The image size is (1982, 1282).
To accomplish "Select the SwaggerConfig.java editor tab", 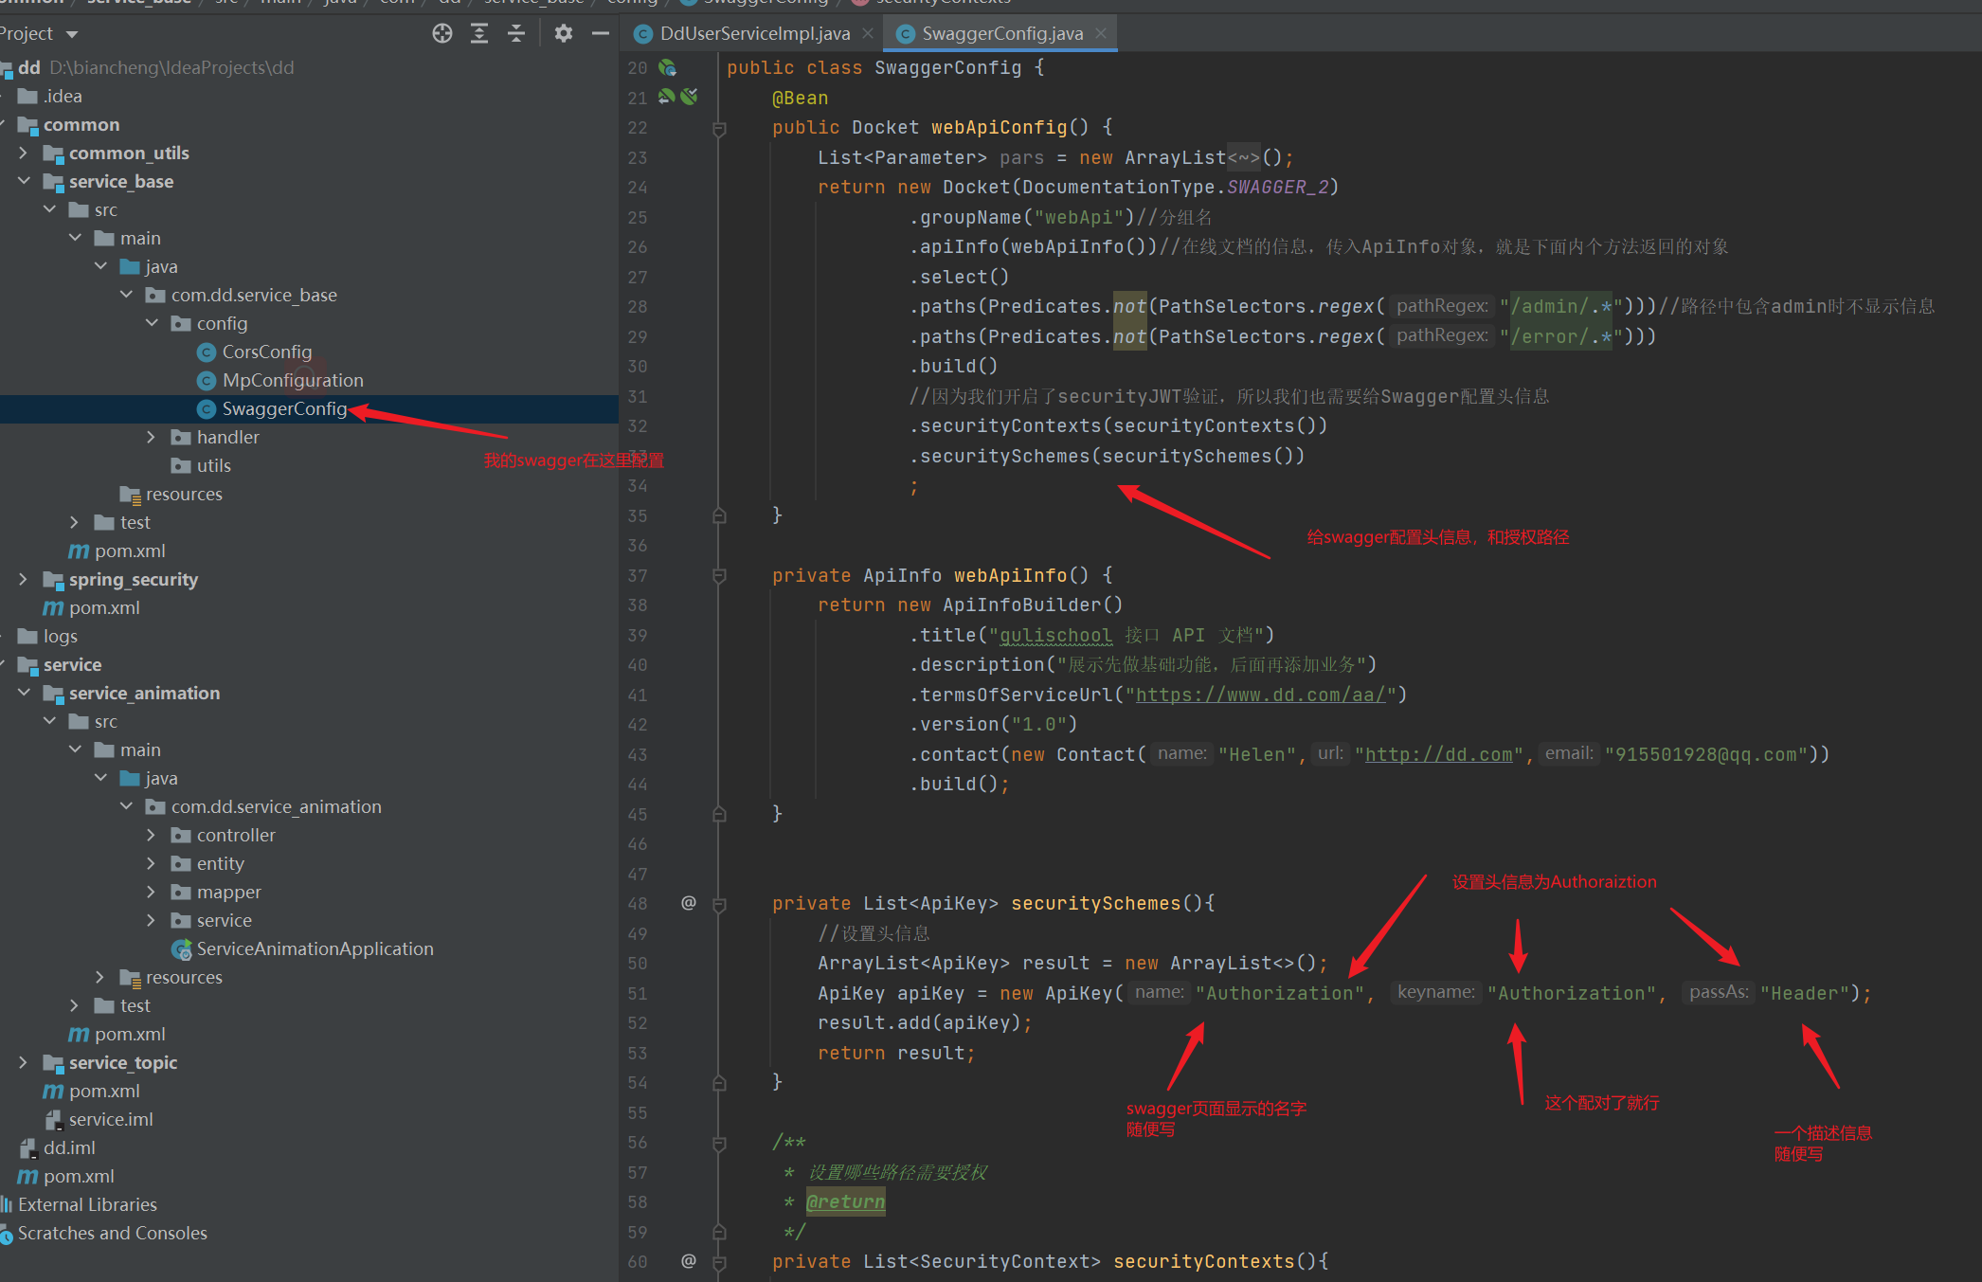I will point(1001,34).
